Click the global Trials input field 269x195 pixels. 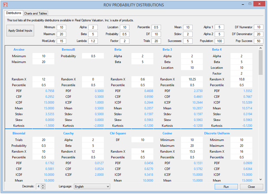coord(156,41)
